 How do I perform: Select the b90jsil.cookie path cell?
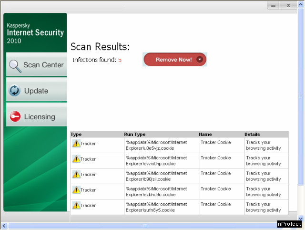(162, 176)
